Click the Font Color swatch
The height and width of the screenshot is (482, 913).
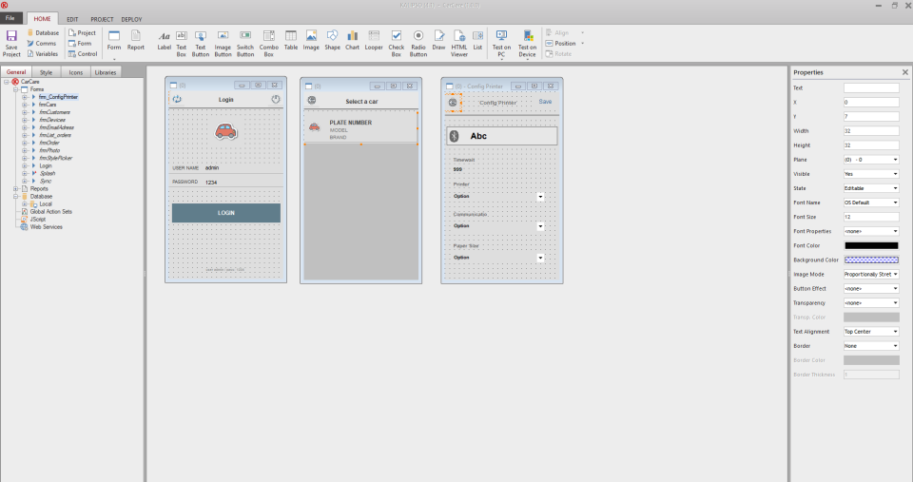(871, 245)
